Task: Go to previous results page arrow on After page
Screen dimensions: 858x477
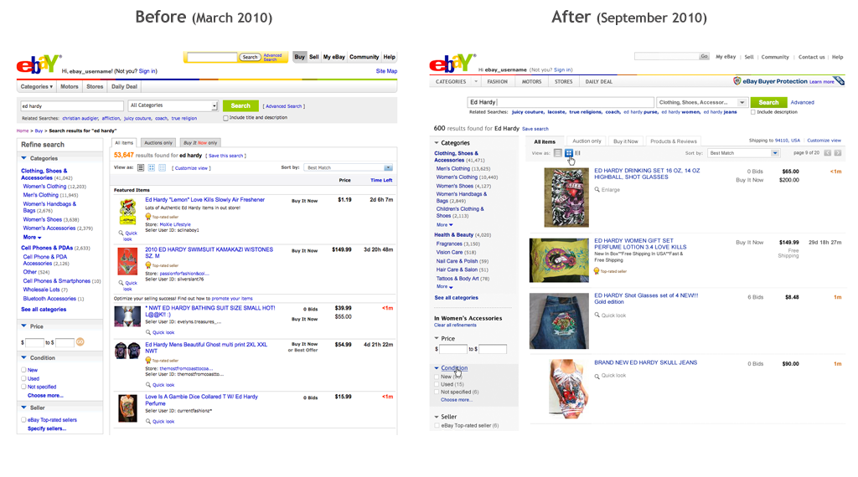Action: [827, 153]
